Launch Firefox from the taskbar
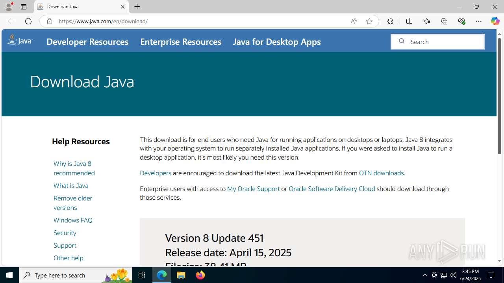Image resolution: width=504 pixels, height=283 pixels. 200,275
